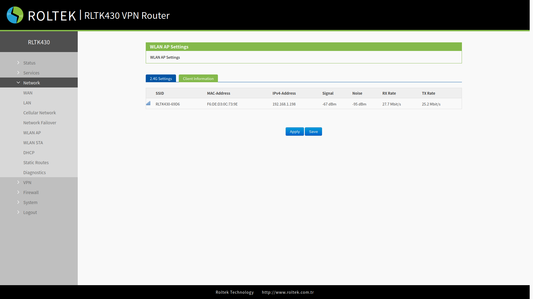Screen dimensions: 533x299
Task: Open the Diagnostics page
Action: pyautogui.click(x=34, y=172)
